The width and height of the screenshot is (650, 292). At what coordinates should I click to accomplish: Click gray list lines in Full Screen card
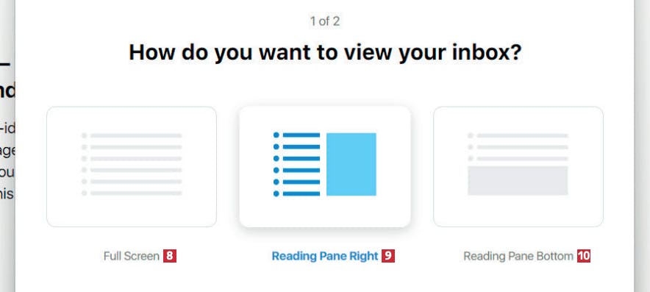point(136,164)
